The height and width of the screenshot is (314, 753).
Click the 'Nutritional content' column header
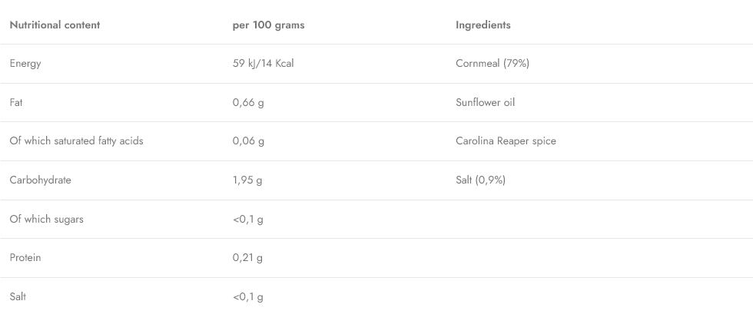click(55, 25)
